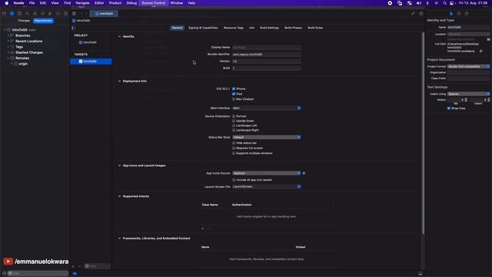
Task: Toggle debug area icon at bottom right
Action: pos(421,274)
